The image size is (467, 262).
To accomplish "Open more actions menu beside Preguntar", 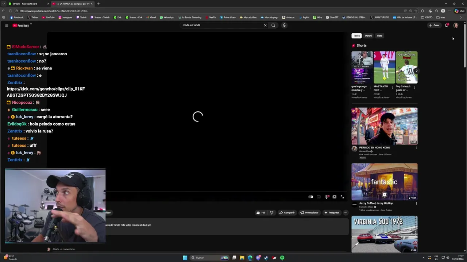I will click(x=346, y=213).
